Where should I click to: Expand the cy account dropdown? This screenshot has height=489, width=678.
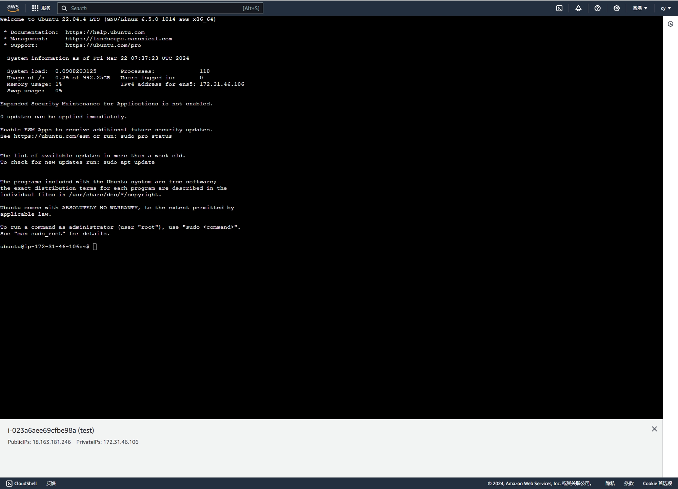tap(665, 8)
